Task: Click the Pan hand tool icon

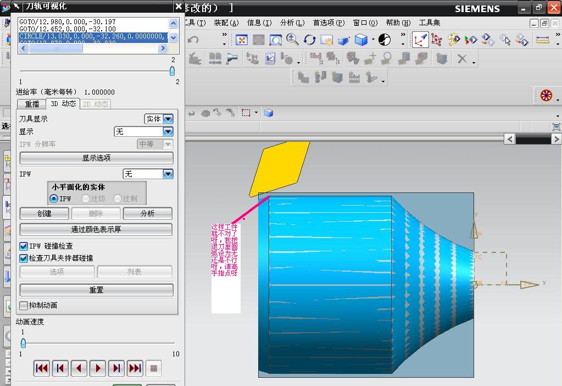Action: coord(327,40)
